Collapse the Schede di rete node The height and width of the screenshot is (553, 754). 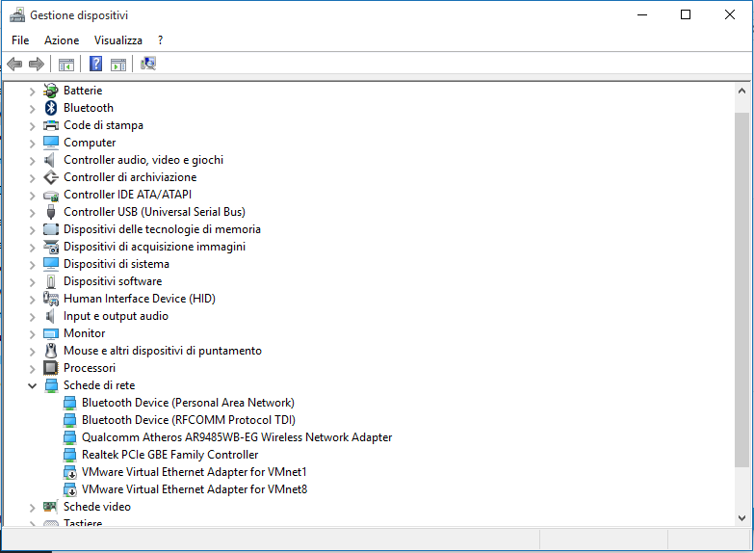tap(32, 385)
